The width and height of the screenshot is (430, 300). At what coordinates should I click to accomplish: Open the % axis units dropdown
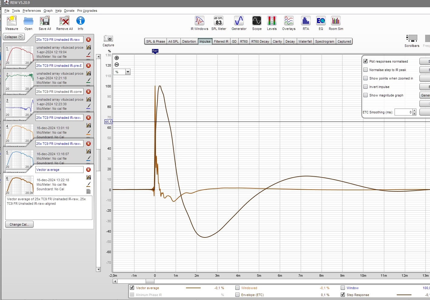tap(128, 72)
